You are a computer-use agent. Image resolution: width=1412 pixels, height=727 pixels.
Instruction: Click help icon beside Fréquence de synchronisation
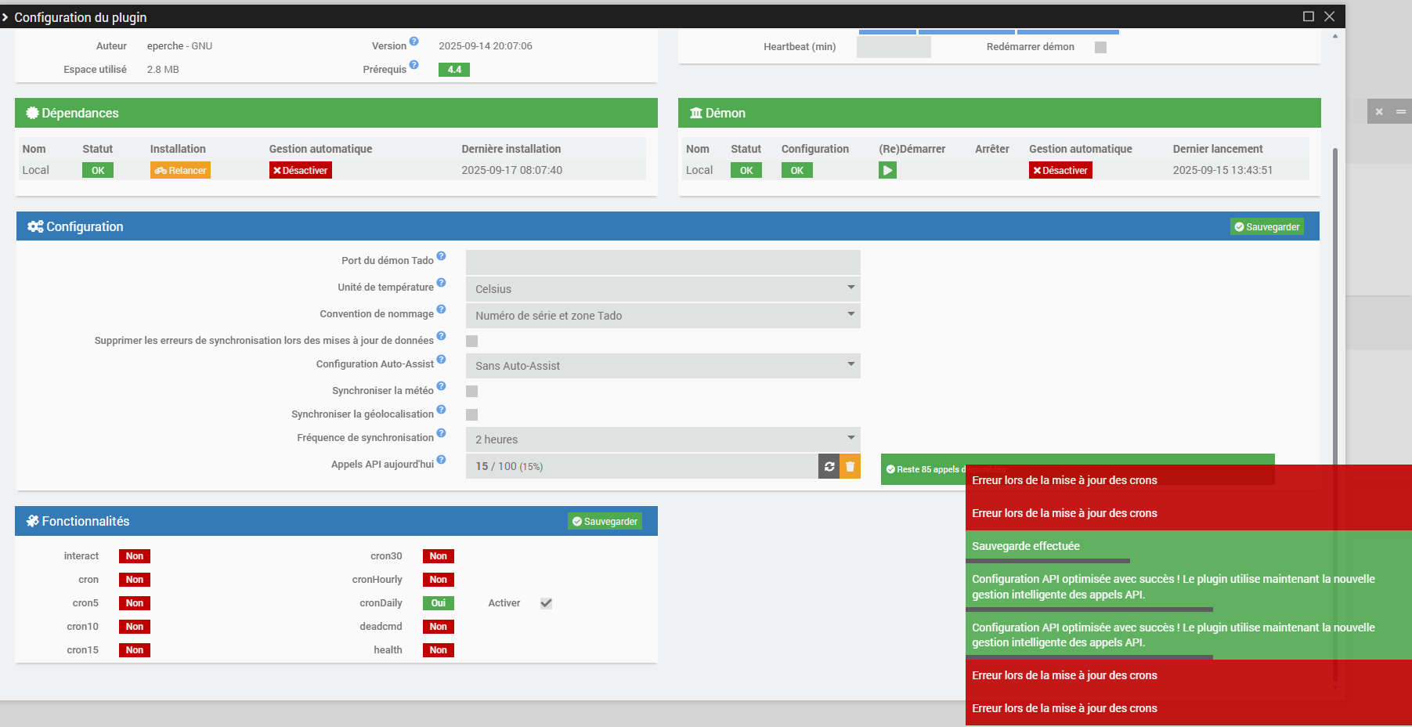(x=441, y=433)
